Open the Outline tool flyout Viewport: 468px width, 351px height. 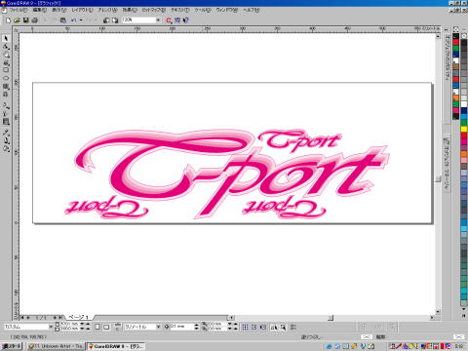tap(6, 140)
